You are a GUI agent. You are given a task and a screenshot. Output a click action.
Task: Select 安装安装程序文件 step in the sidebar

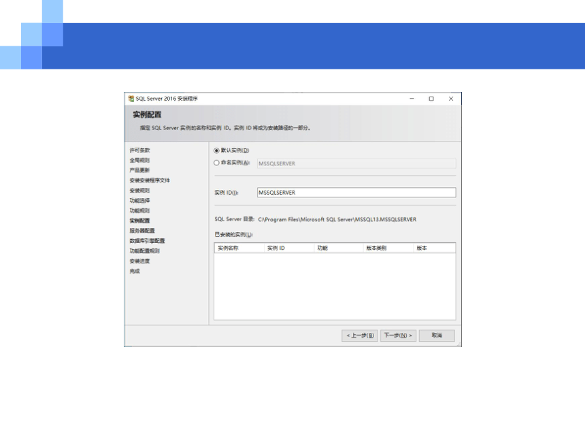[150, 180]
